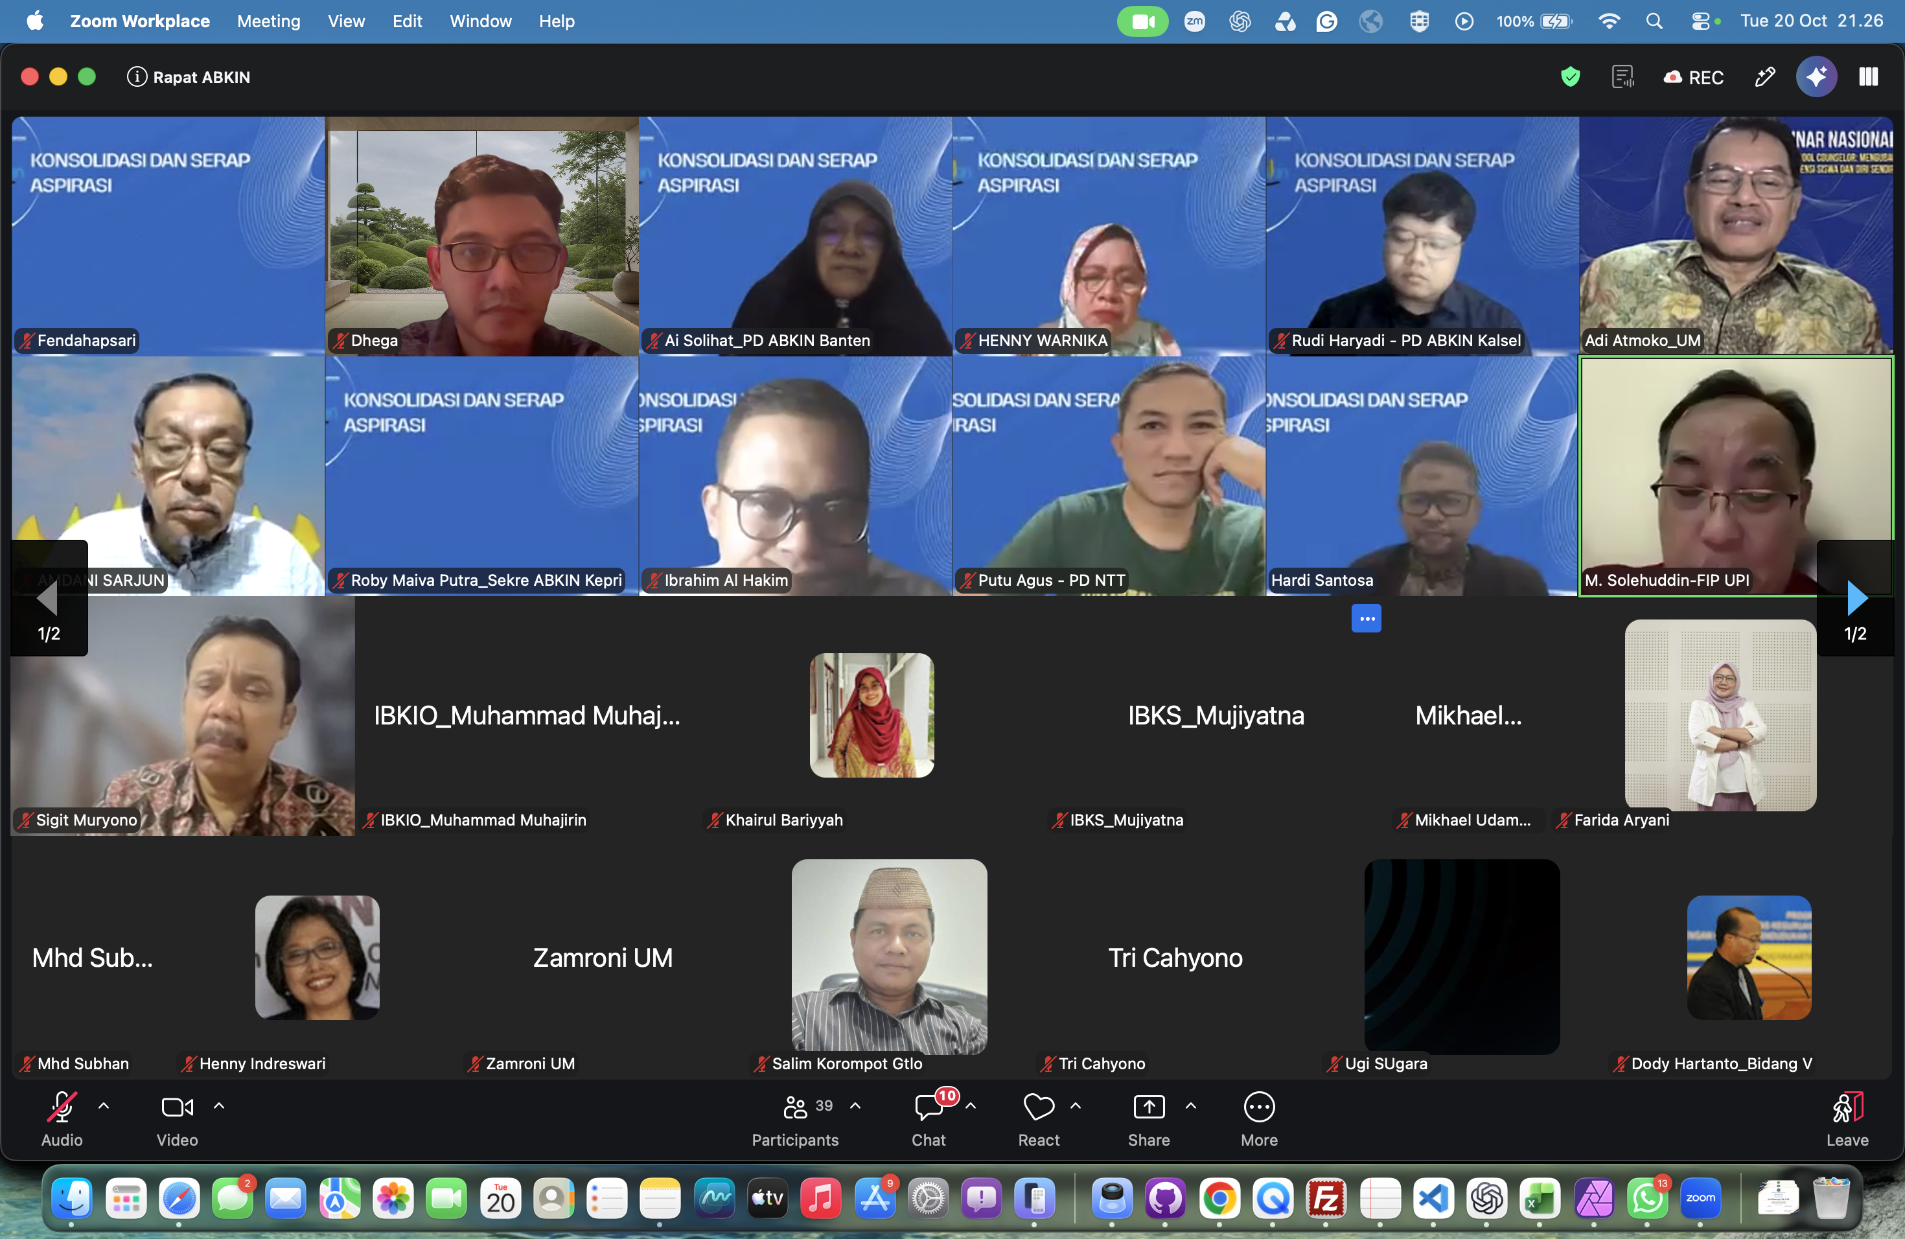Open Finder from the Dock
Image resolution: width=1905 pixels, height=1239 pixels.
71,1198
